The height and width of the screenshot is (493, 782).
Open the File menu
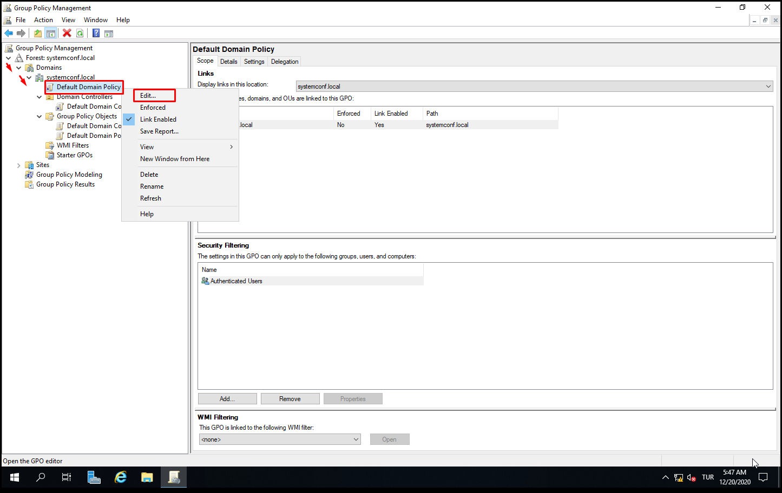tap(21, 20)
